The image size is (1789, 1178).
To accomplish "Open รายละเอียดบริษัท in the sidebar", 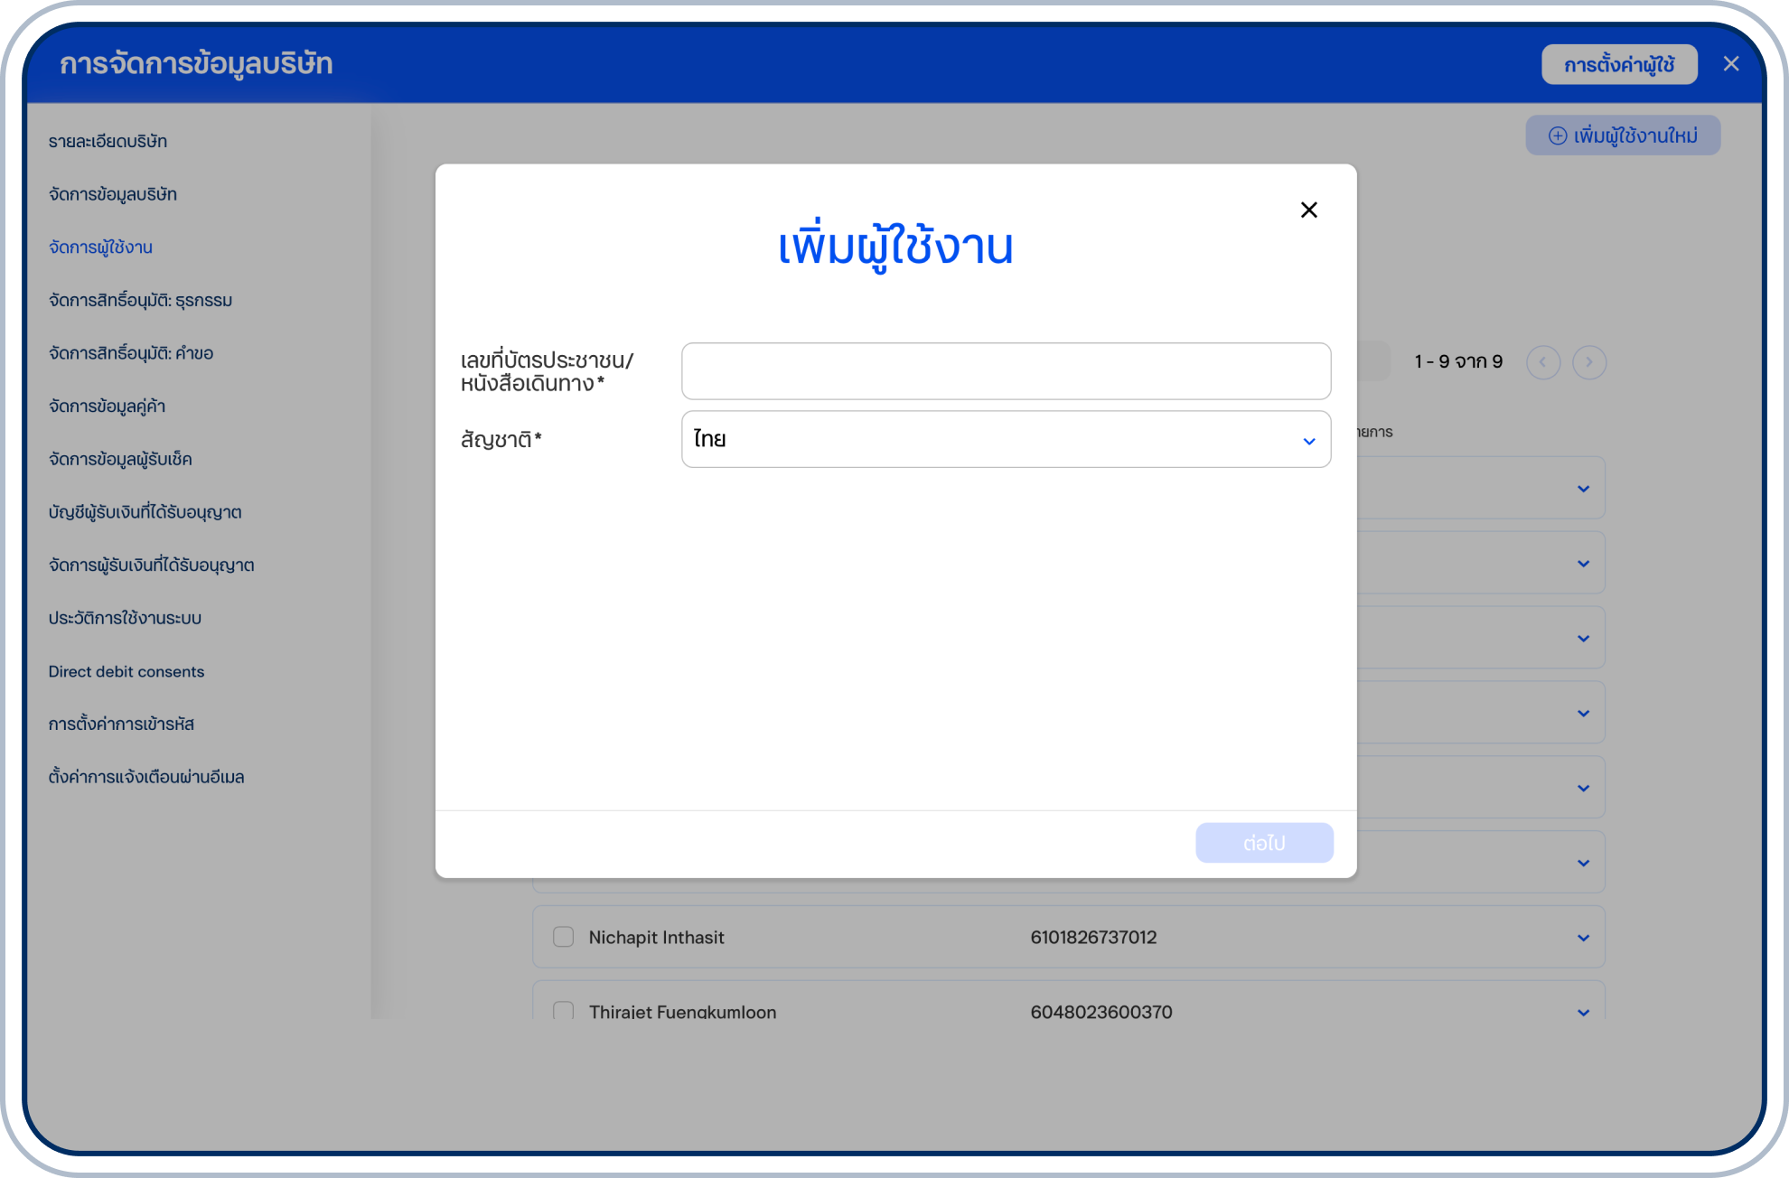I will pyautogui.click(x=108, y=140).
